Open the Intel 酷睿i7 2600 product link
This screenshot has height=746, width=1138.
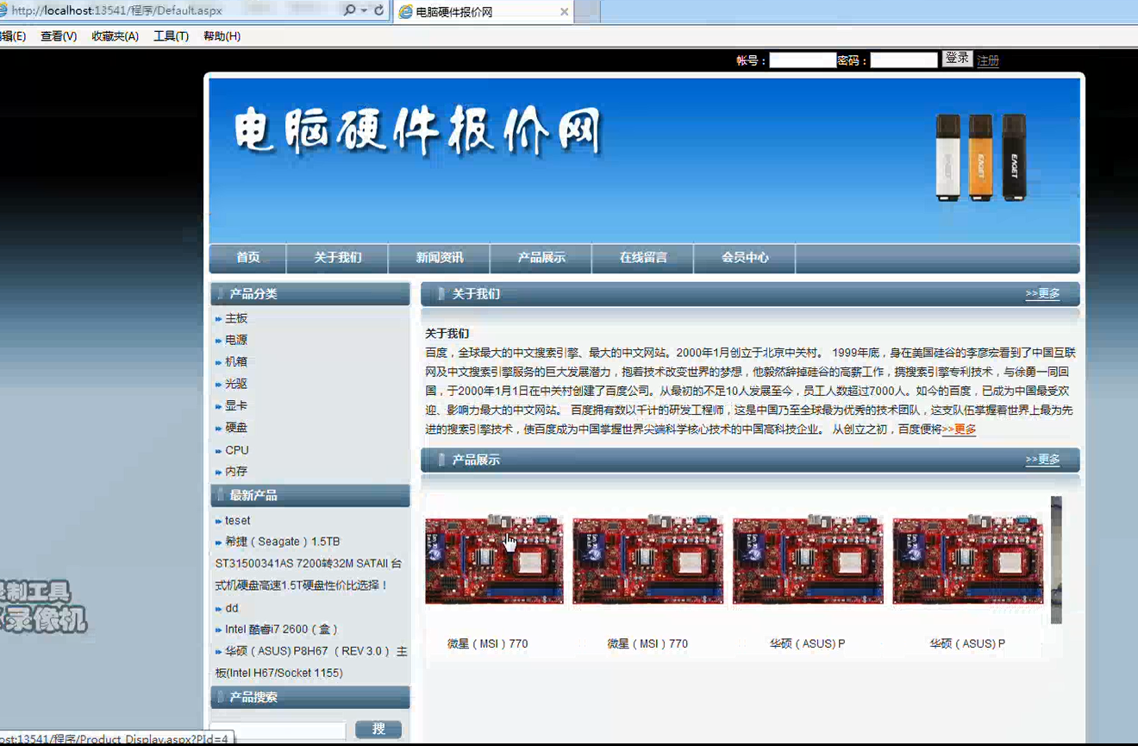(x=282, y=630)
